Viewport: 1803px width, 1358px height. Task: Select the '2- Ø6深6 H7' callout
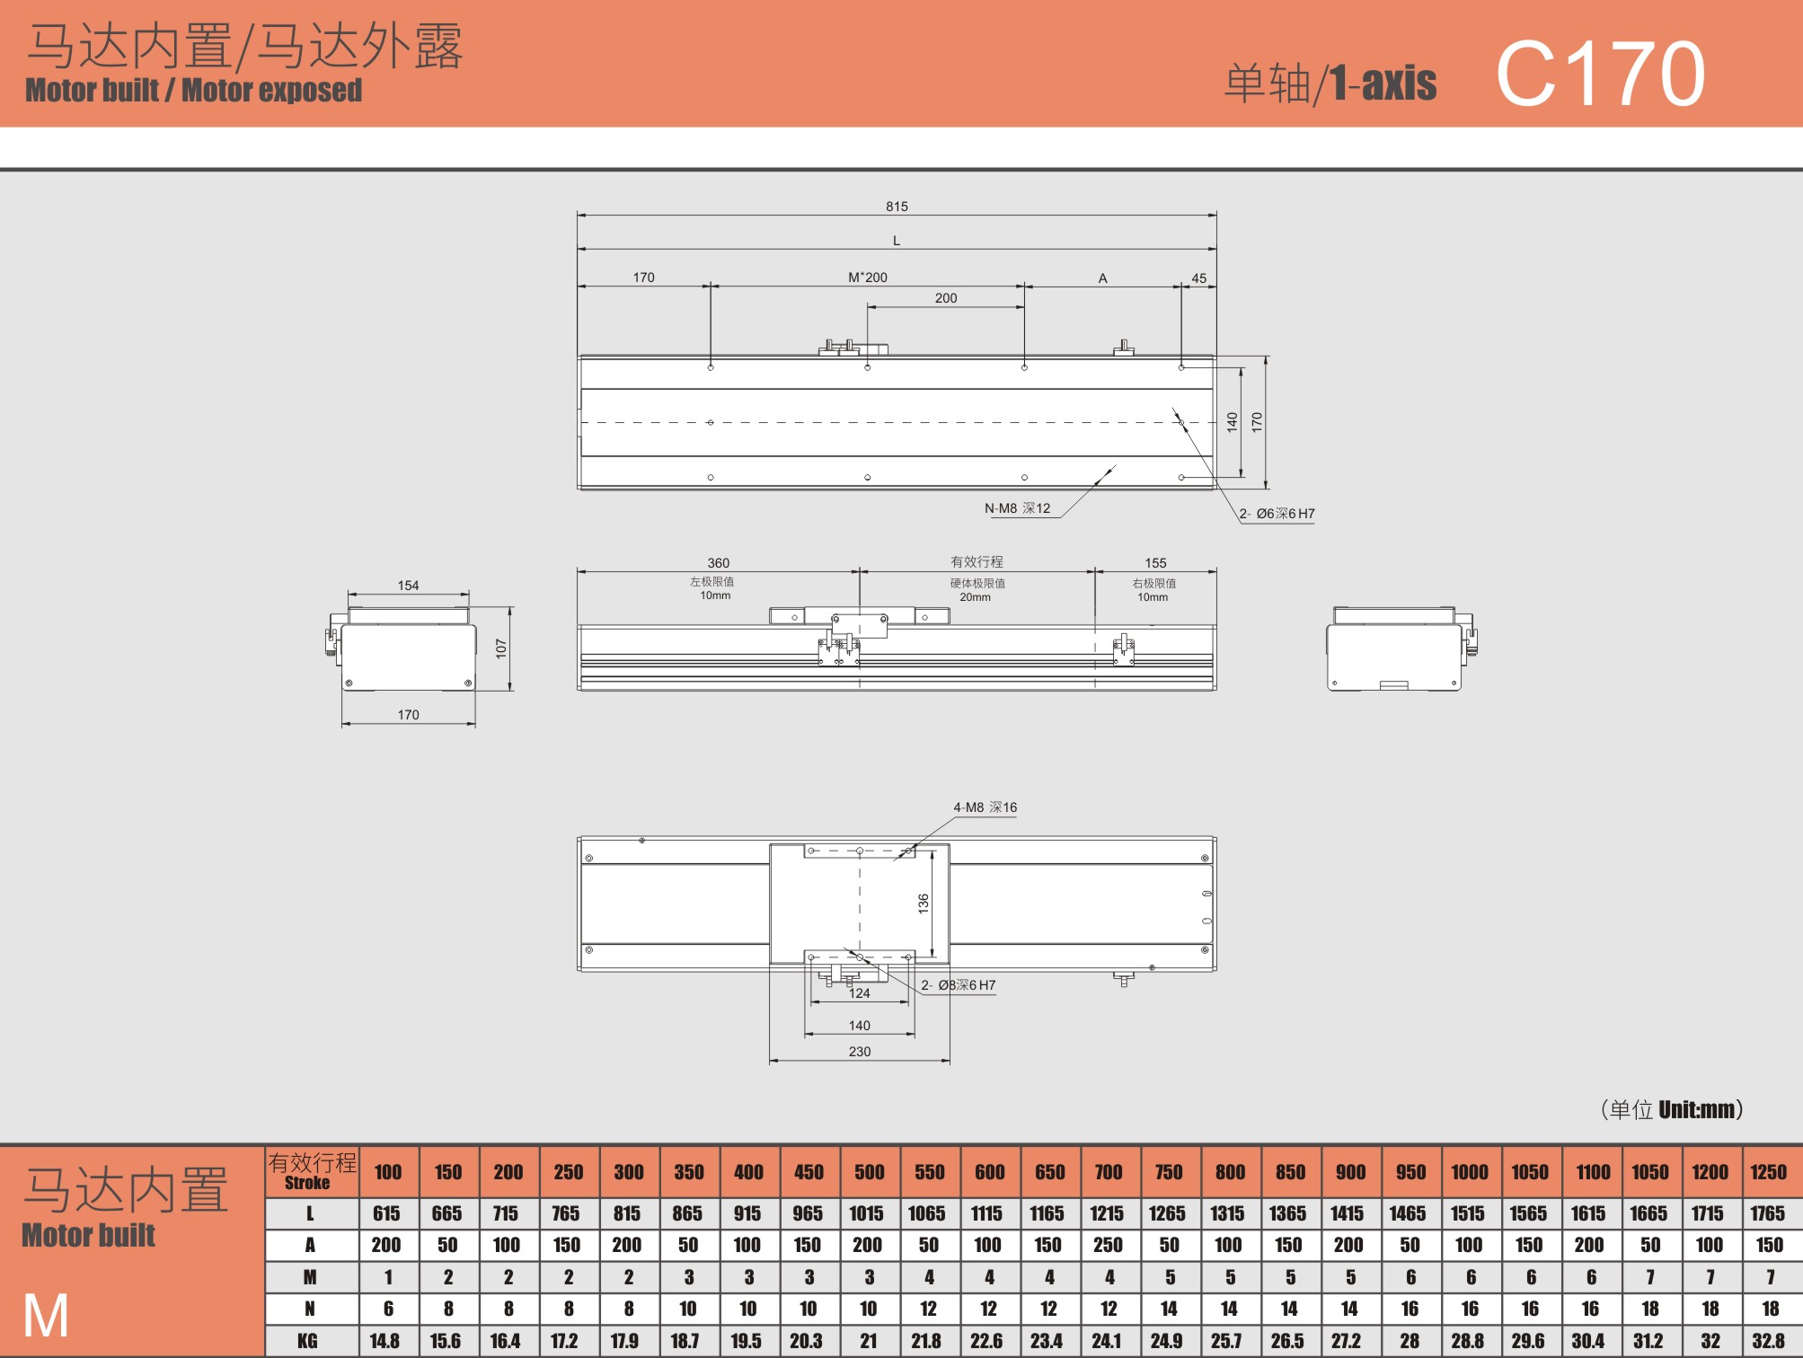tap(1277, 514)
